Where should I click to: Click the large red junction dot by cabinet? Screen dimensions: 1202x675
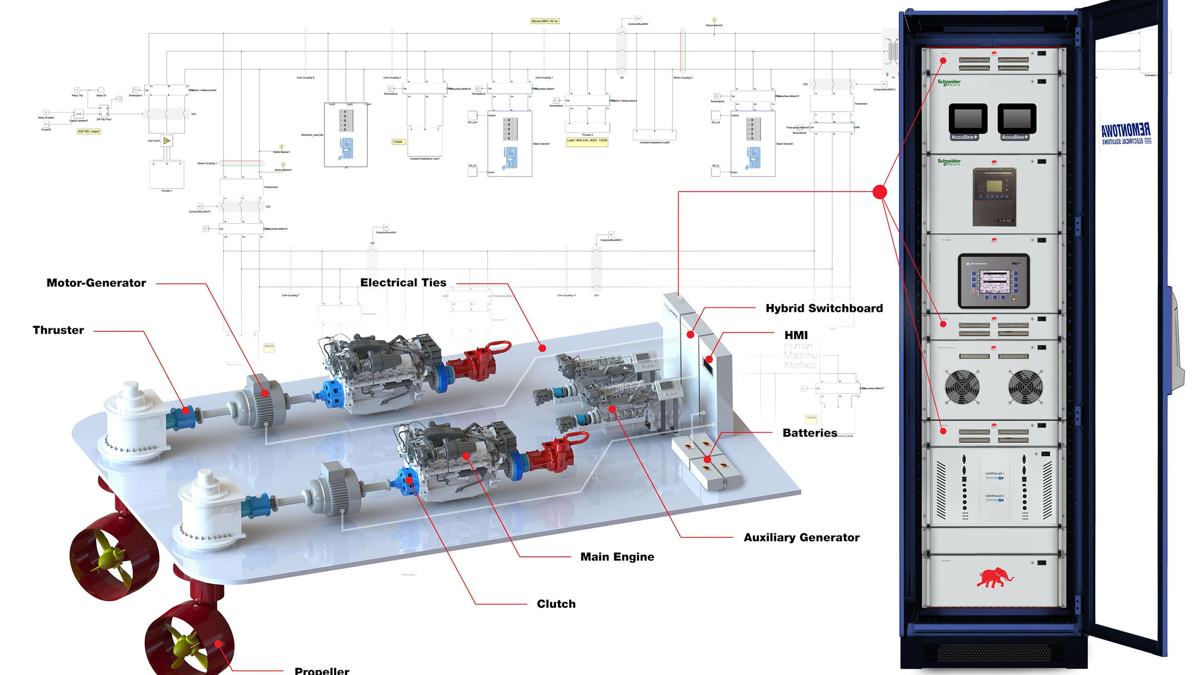(879, 192)
